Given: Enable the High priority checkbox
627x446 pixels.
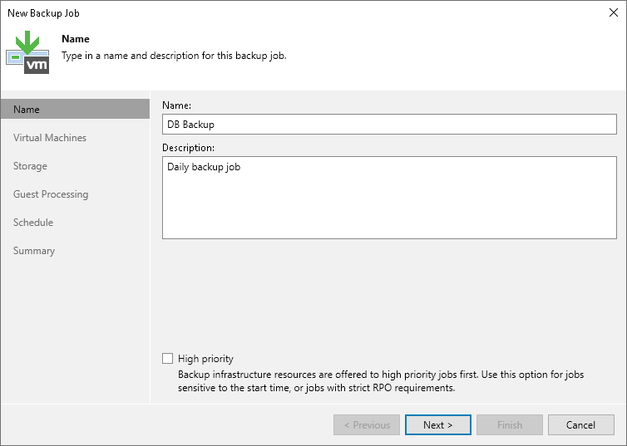Looking at the screenshot, I should coord(168,359).
